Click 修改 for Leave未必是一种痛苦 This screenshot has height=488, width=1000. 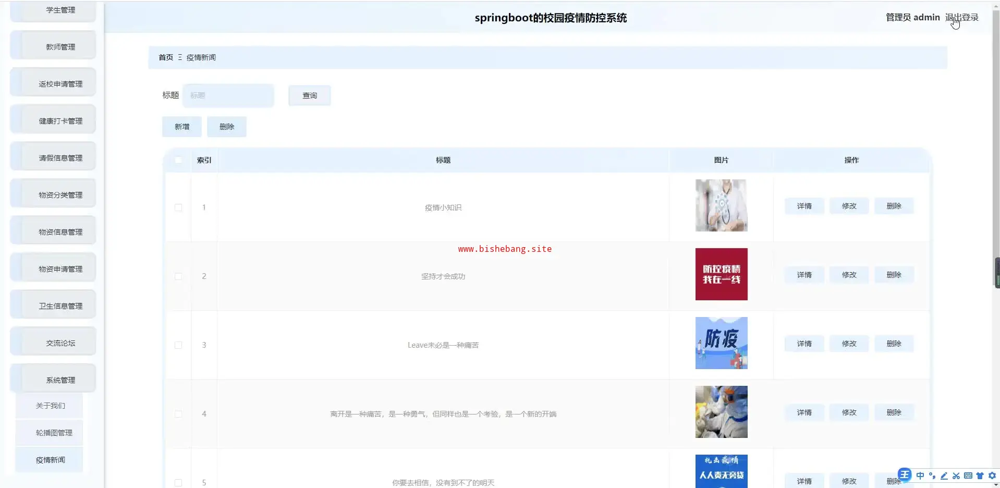(x=849, y=344)
